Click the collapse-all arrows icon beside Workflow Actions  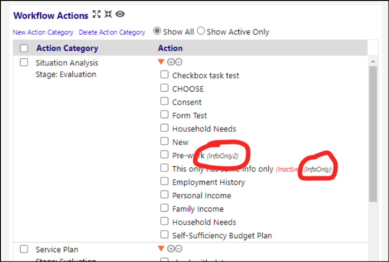tap(108, 14)
